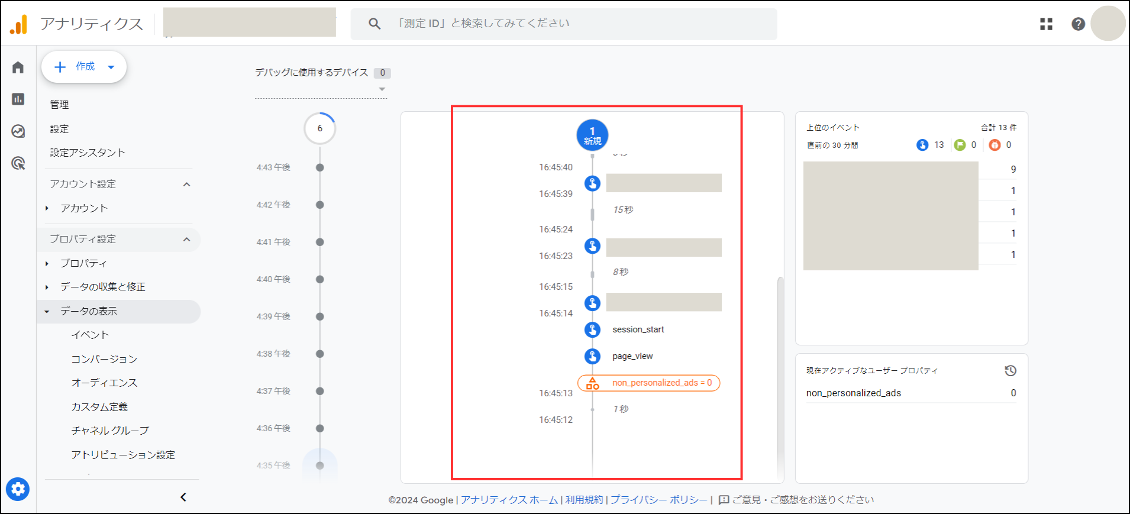Click the history icon for user properties

coord(1010,371)
